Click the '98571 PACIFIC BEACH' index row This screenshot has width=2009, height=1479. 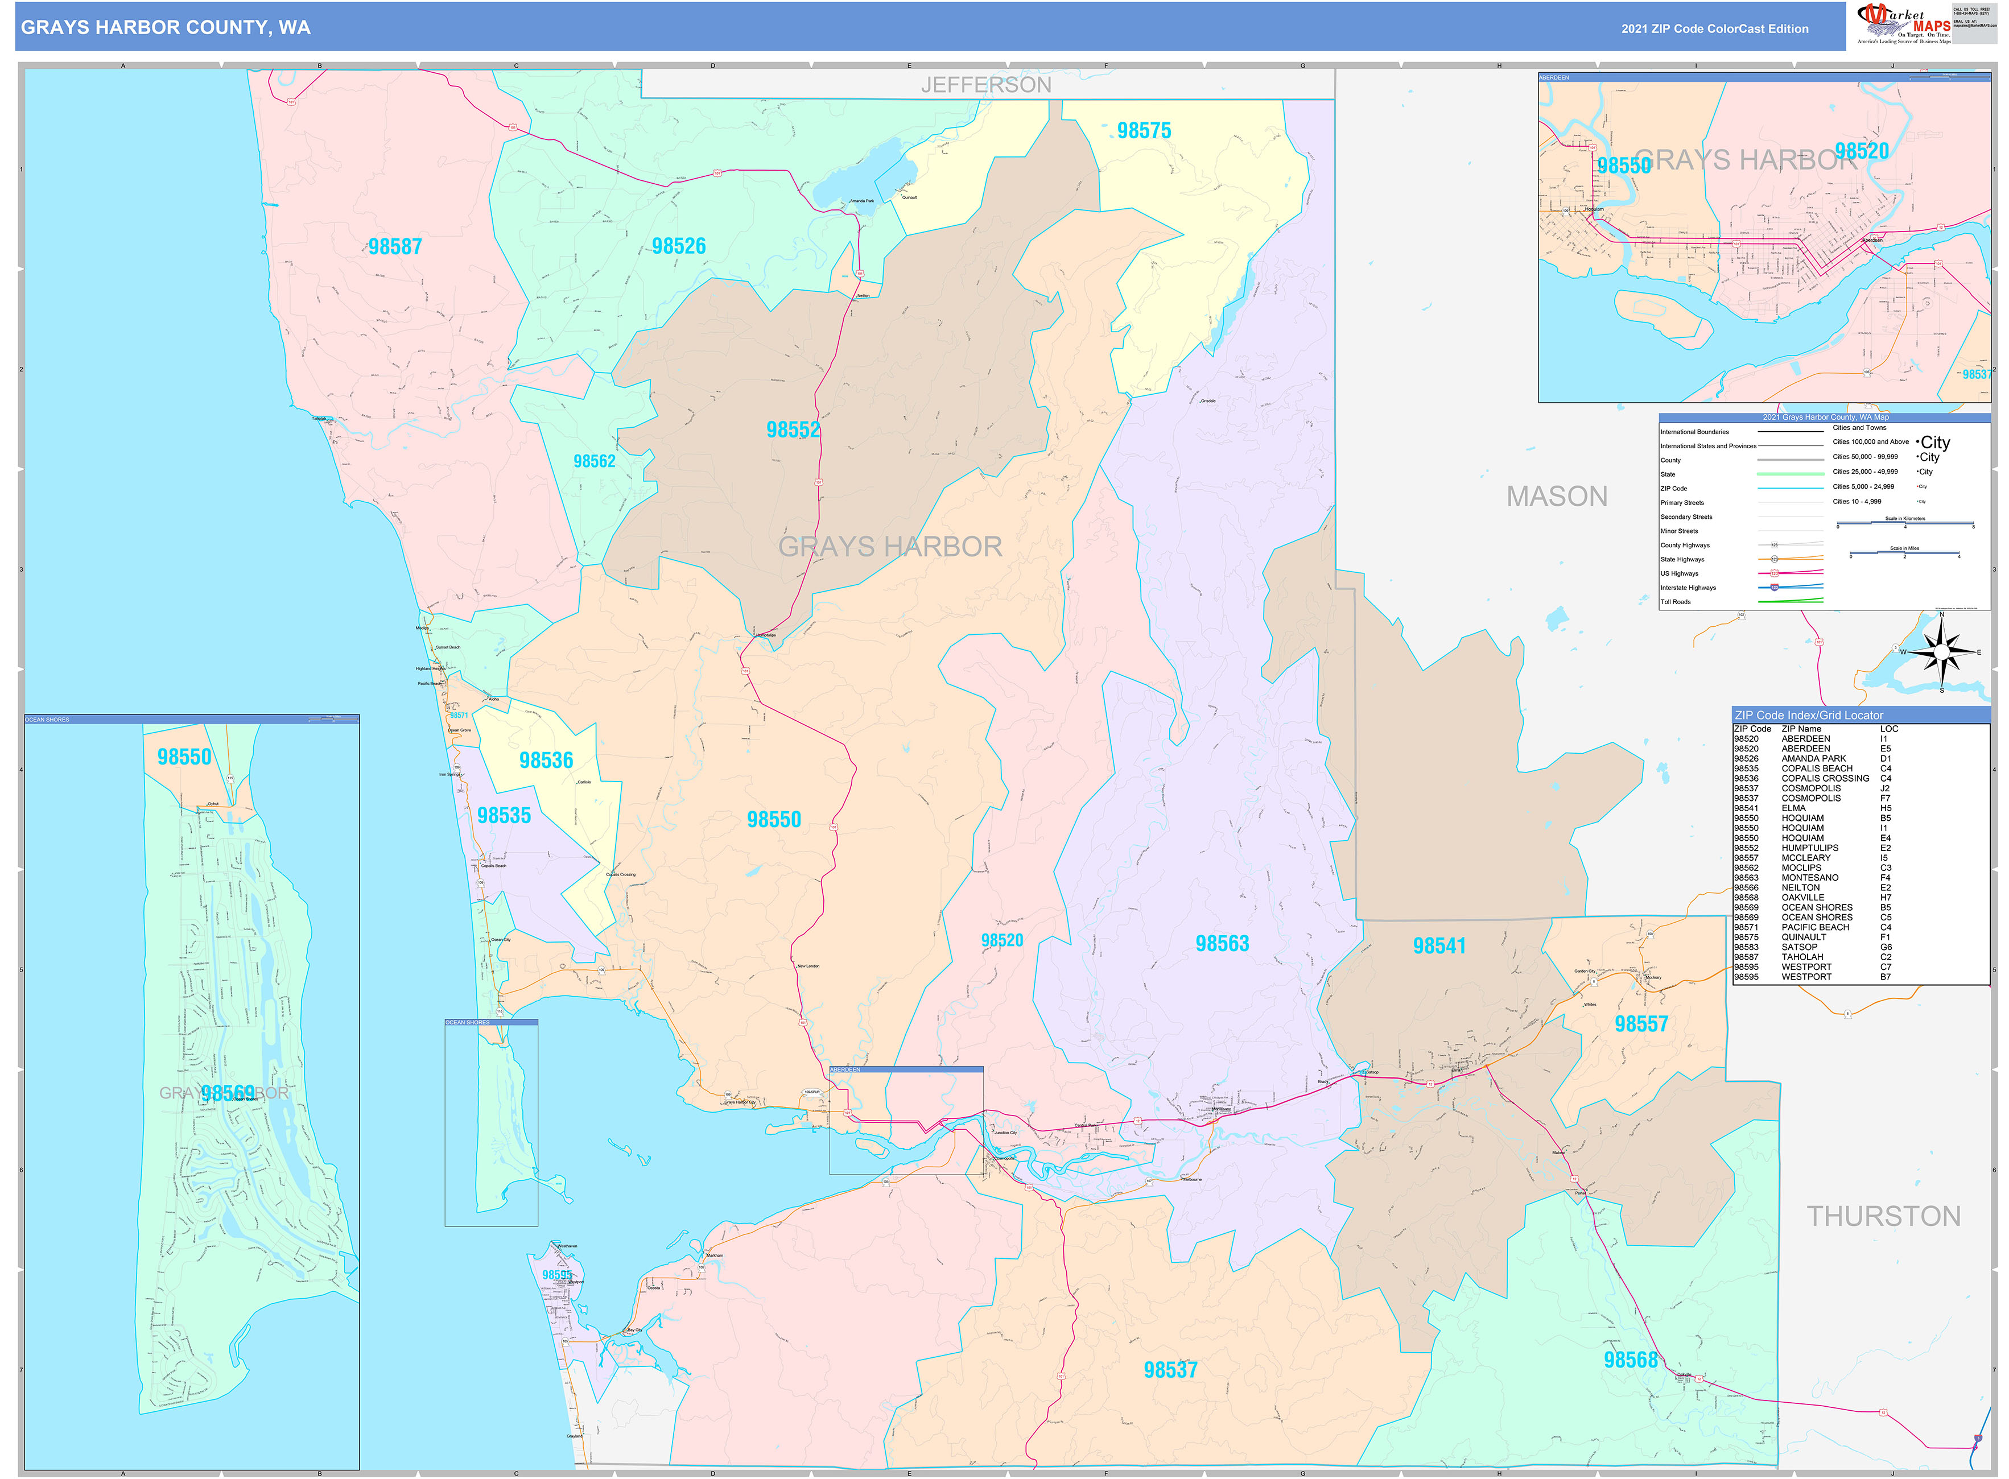coord(1812,928)
